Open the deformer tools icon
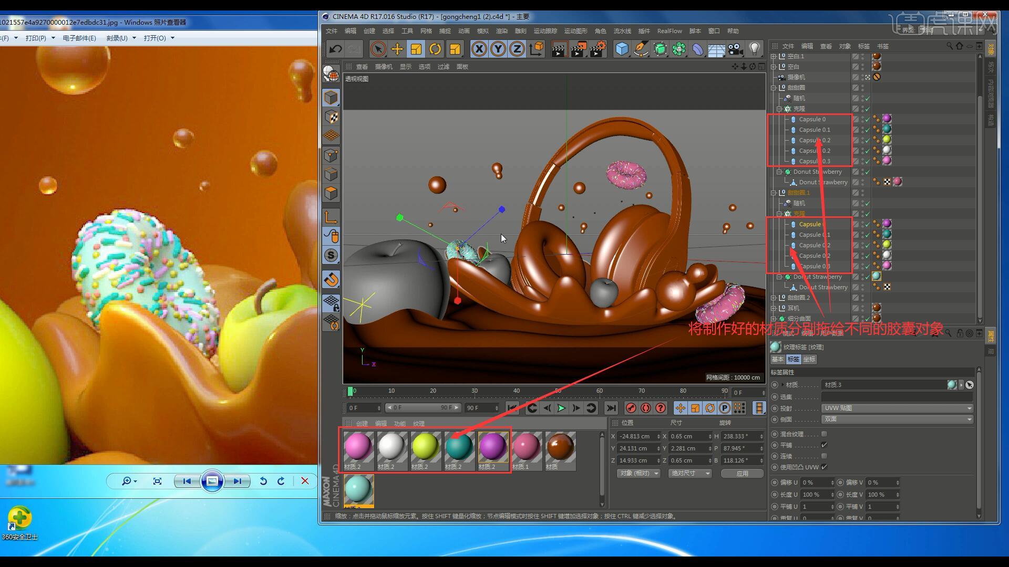The height and width of the screenshot is (567, 1009). 698,49
